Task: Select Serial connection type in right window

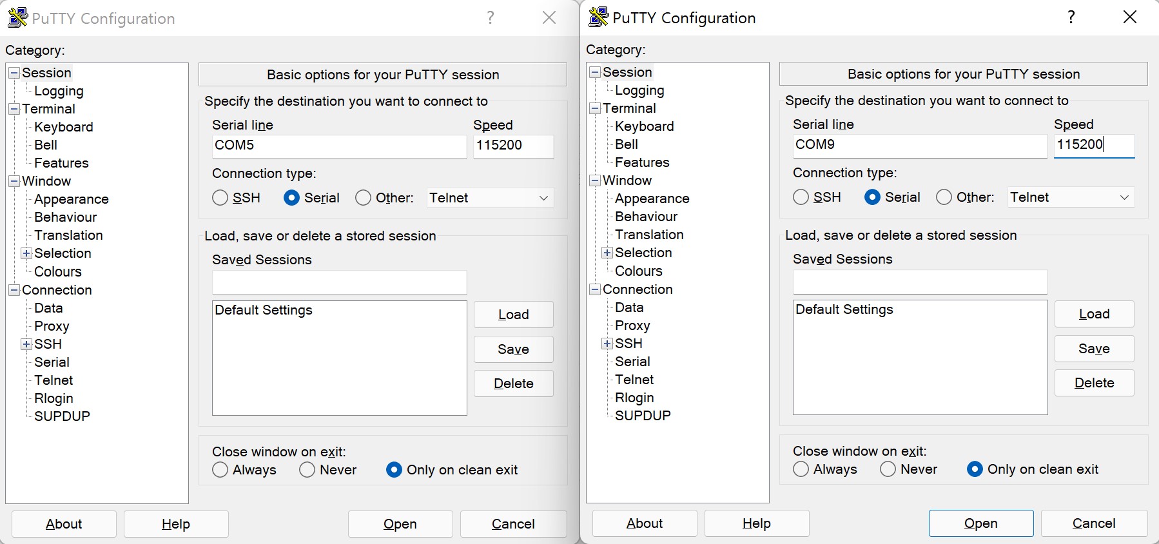Action: pyautogui.click(x=873, y=197)
